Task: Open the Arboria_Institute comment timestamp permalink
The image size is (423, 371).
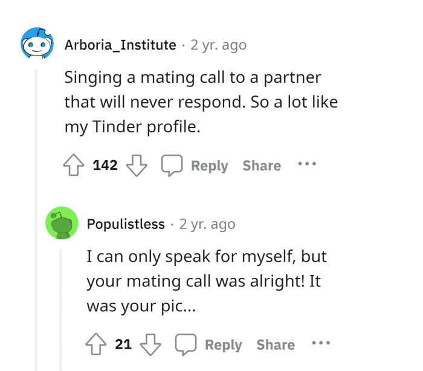Action: tap(218, 45)
